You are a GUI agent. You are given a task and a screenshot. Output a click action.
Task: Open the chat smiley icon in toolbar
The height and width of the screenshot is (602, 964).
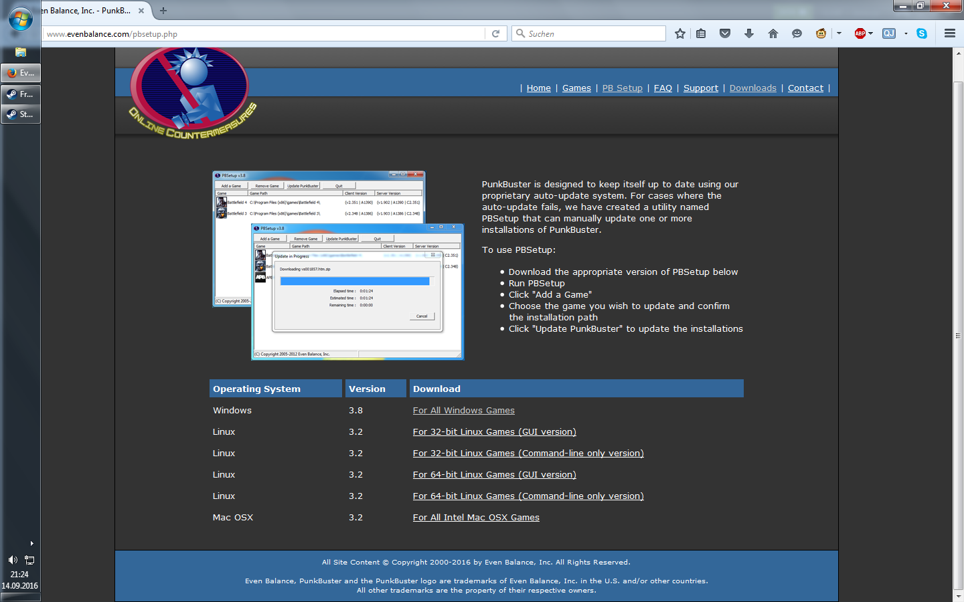797,33
